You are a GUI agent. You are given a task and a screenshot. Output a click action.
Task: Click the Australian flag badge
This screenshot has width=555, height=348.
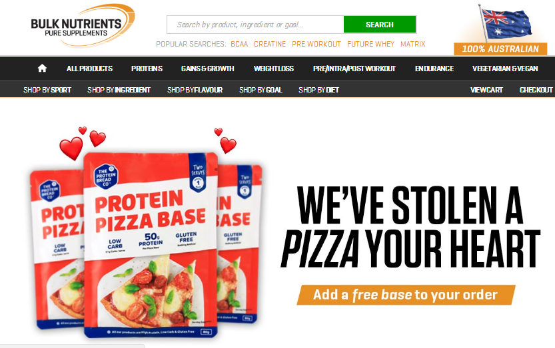tap(500, 30)
